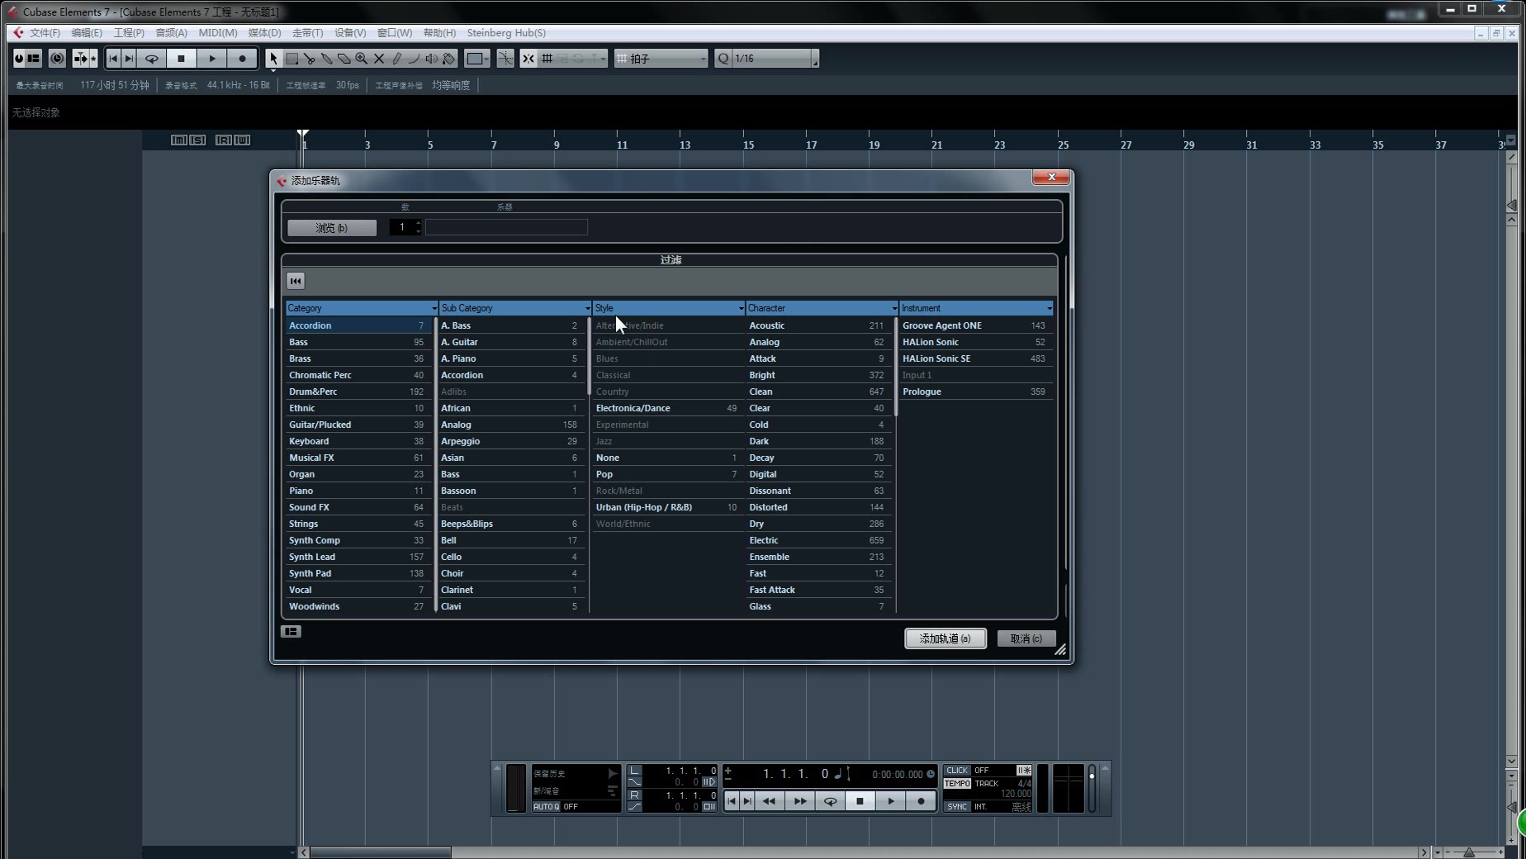The width and height of the screenshot is (1526, 859).
Task: Go to previous marker in top toolbar
Action: point(113,59)
